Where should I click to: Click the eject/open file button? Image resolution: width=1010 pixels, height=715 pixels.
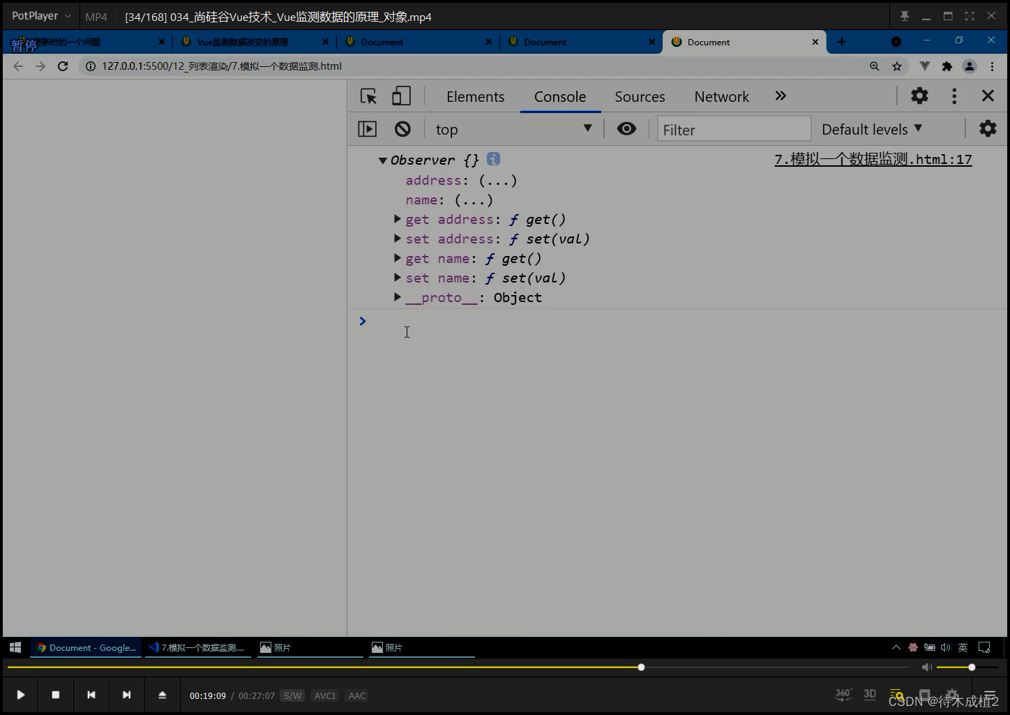pos(162,695)
